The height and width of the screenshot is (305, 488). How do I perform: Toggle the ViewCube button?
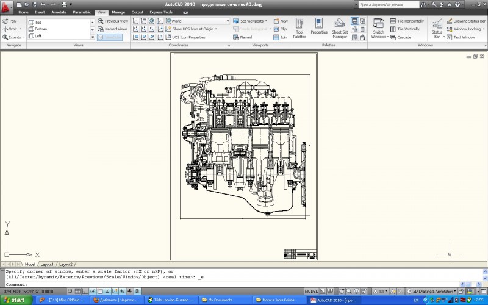coord(110,37)
